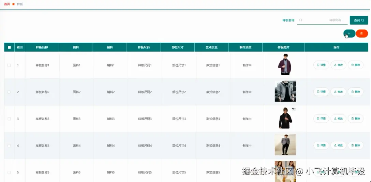Screen dimensions: 371x182
Task: Click 删除 for row 样板名称3
Action: 356,118
